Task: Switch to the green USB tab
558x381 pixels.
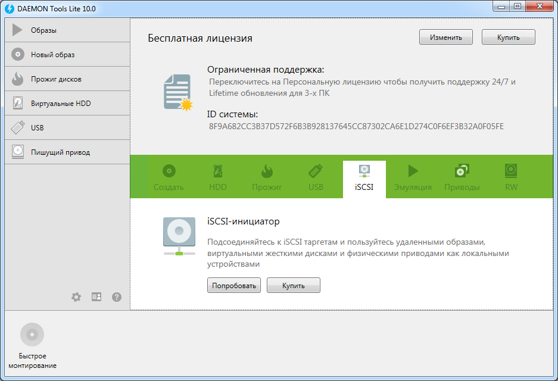Action: tap(316, 177)
